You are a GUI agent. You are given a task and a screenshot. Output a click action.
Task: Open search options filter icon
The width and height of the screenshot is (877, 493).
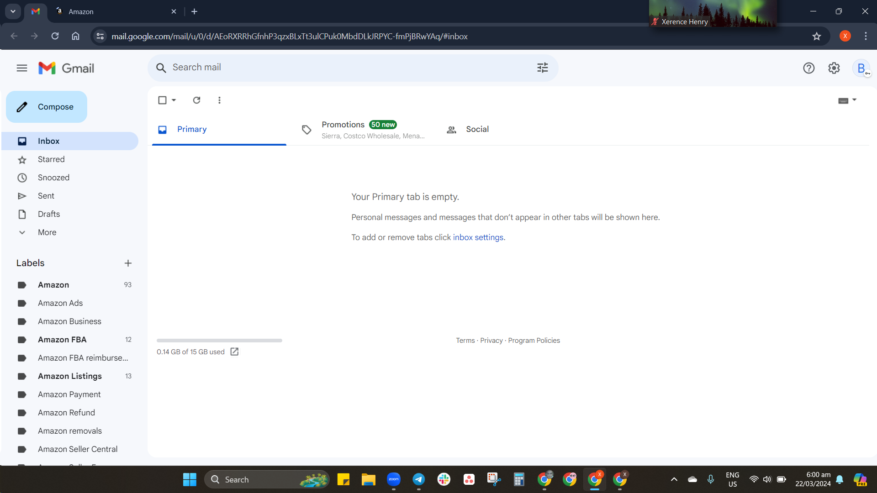click(x=542, y=68)
